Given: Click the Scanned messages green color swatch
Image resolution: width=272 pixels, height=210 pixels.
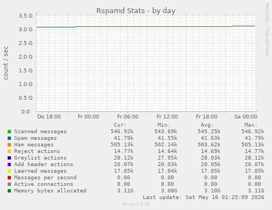Looking at the screenshot, I should (9, 132).
